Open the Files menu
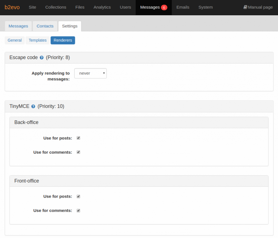Viewport: 278px width, 238px height. 80,7
